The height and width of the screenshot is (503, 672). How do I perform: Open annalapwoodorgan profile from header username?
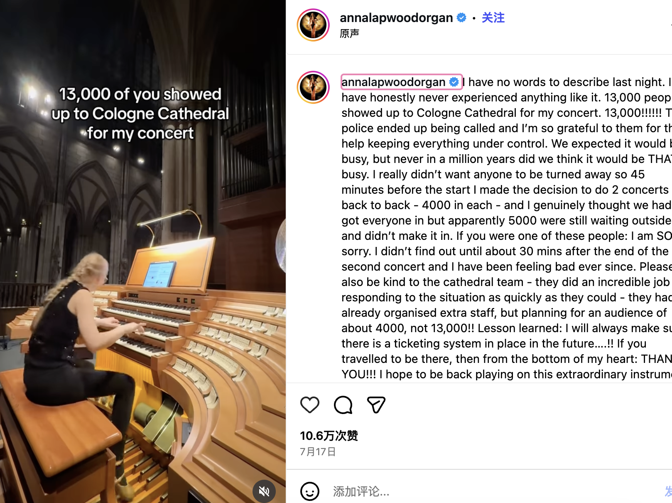[x=396, y=17]
